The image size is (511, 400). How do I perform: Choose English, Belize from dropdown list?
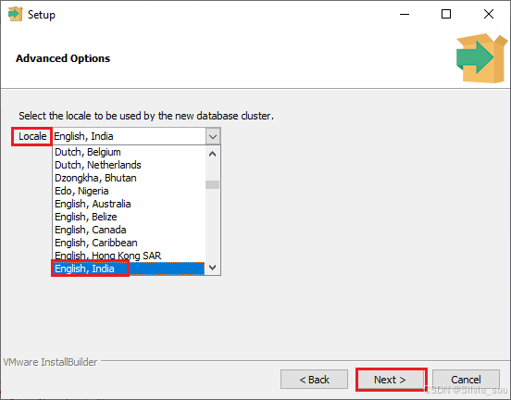(x=129, y=217)
